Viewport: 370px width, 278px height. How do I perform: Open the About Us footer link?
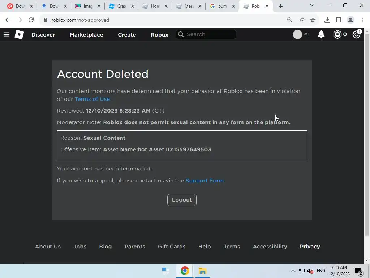(48, 247)
